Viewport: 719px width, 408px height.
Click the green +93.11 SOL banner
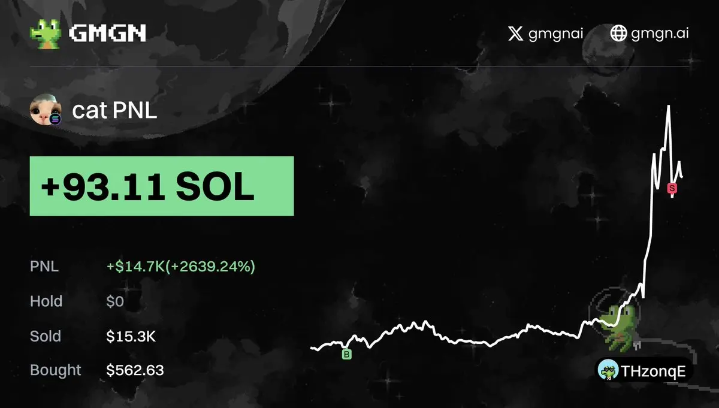point(162,186)
